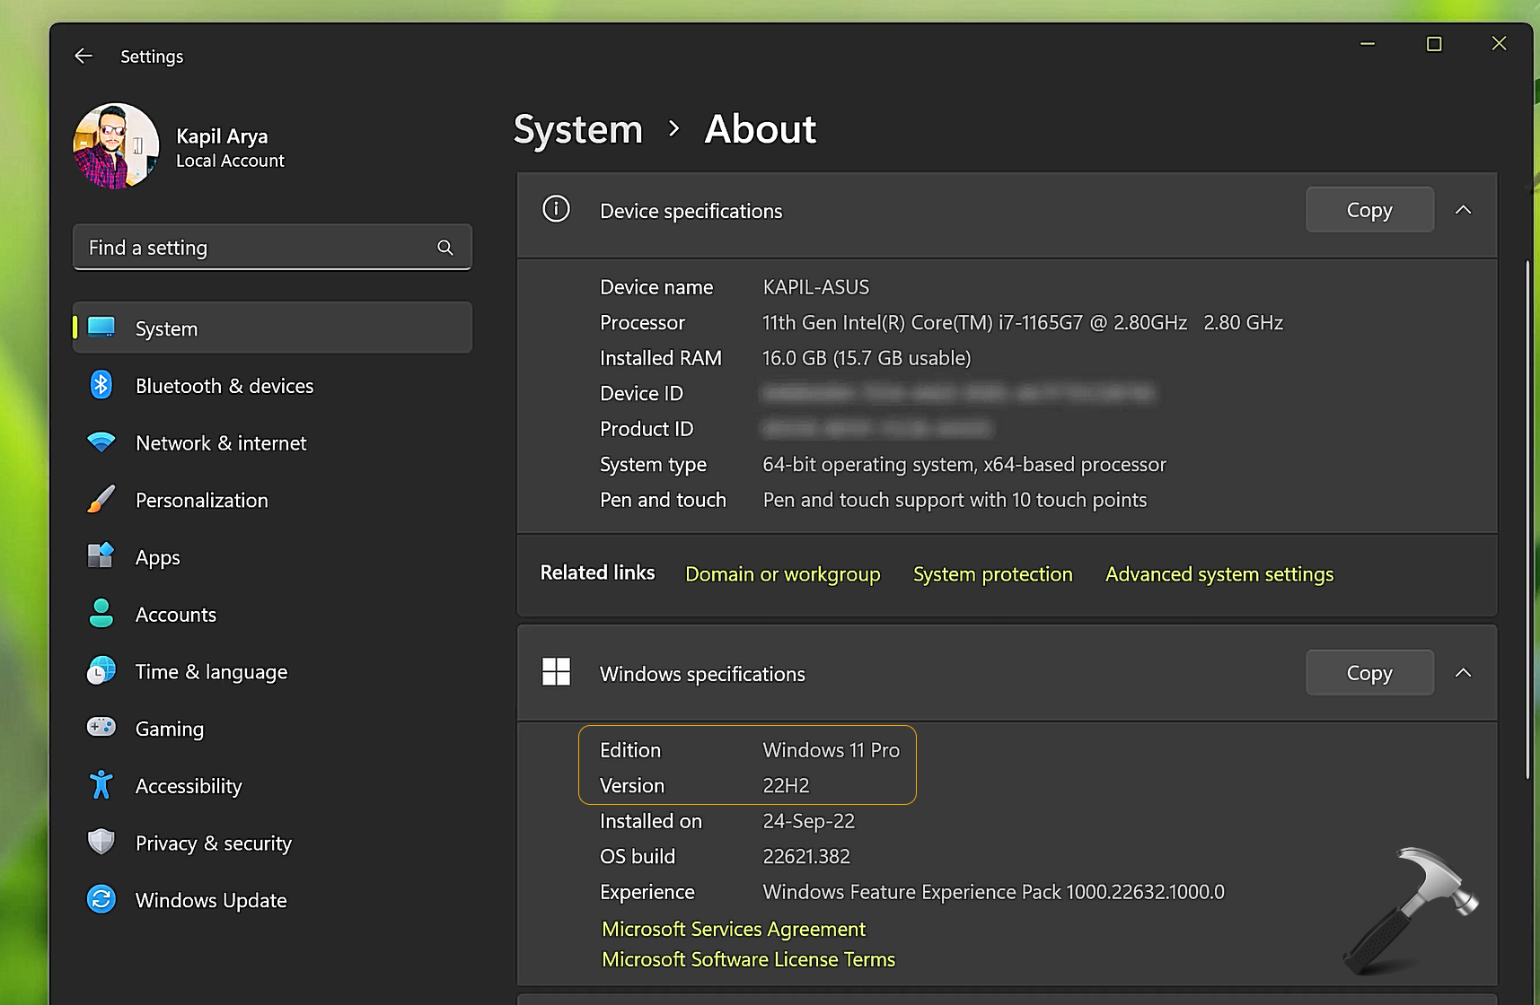The width and height of the screenshot is (1540, 1005).
Task: Select the Accessibility figure icon
Action: pos(101,785)
